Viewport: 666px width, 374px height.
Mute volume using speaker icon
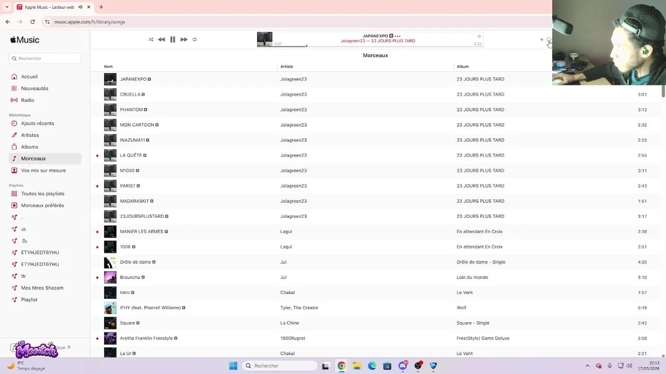click(542, 39)
